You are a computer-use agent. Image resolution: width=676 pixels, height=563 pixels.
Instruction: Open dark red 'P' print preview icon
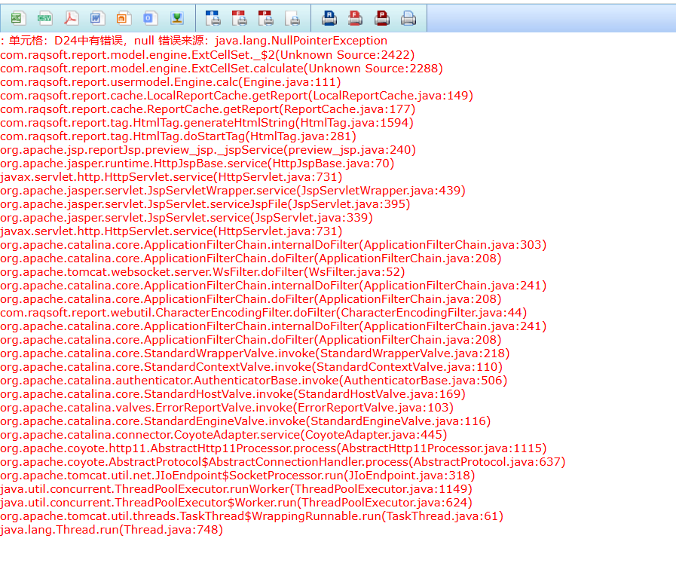(x=265, y=18)
